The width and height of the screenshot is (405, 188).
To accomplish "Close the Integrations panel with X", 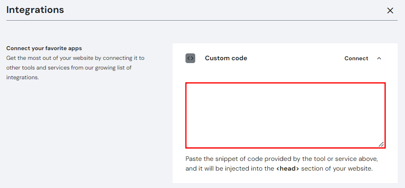I will coord(390,11).
